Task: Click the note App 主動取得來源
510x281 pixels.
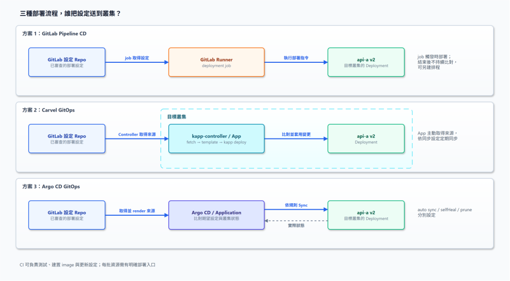Action: point(437,136)
